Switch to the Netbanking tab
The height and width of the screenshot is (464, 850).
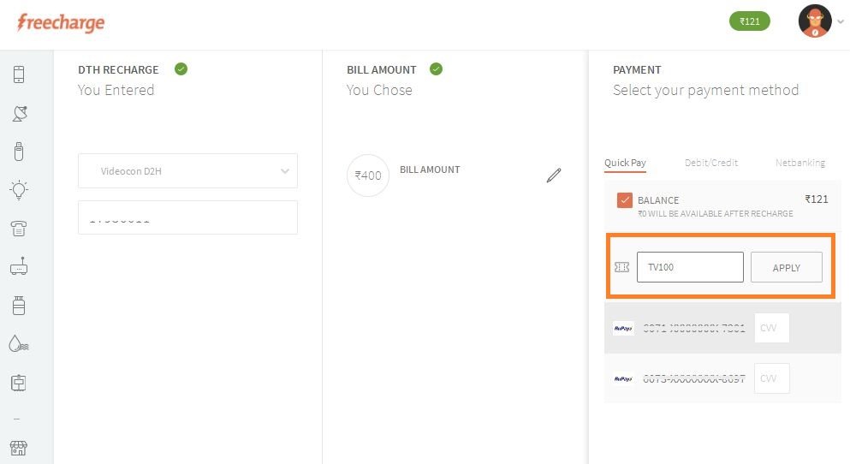[x=800, y=163]
